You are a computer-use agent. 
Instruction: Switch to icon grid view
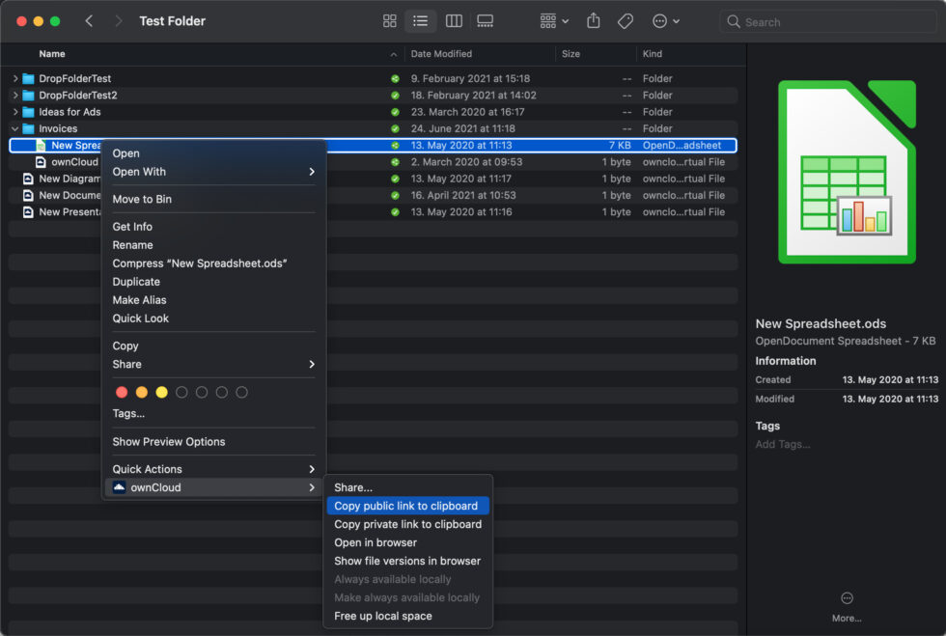point(390,21)
